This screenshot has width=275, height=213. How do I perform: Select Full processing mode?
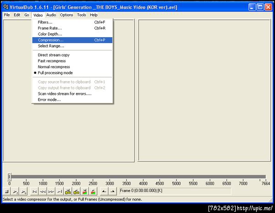(72, 73)
